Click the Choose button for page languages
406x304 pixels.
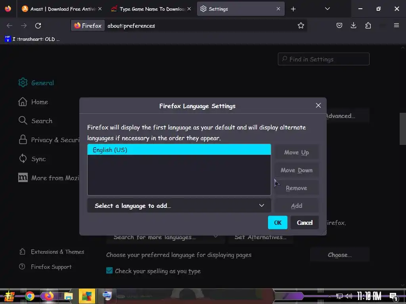[340, 255]
